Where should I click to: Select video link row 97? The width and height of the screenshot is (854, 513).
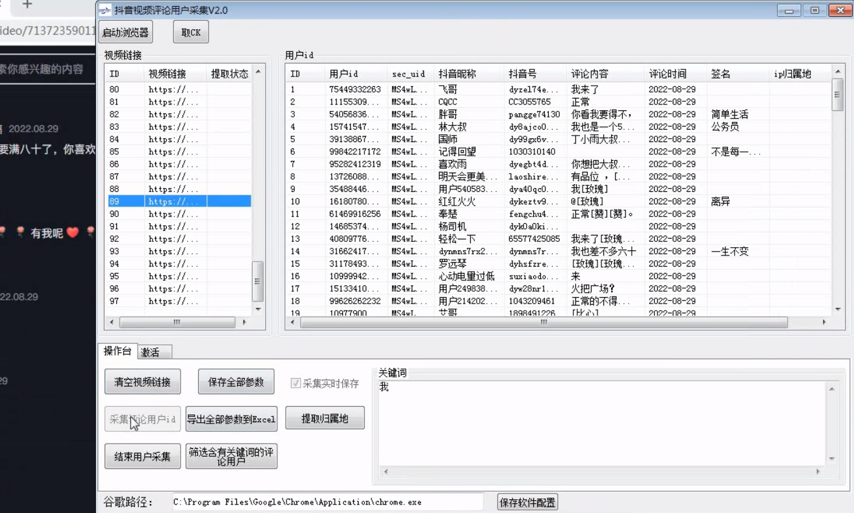[x=178, y=301]
